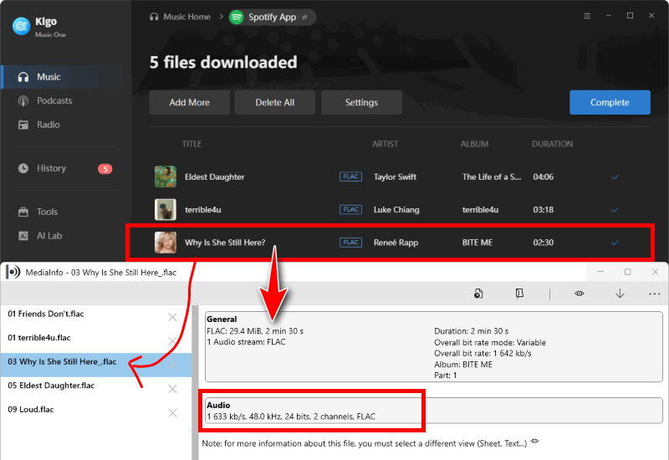Click artist Taylor Swift
This screenshot has width=669, height=460.
pos(395,176)
